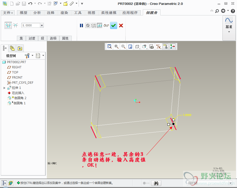The width and height of the screenshot is (237, 188).
Task: Switch to the 视图 ribbon tab
Action: point(91,13)
